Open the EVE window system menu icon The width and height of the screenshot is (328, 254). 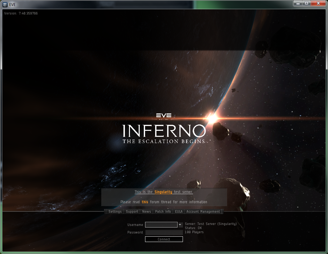[x=5, y=4]
